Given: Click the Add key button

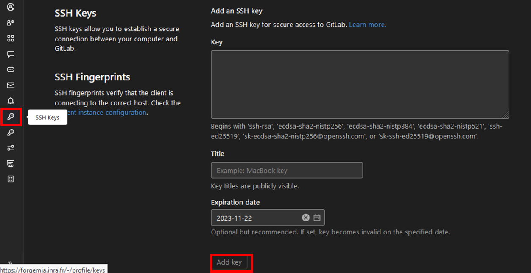Looking at the screenshot, I should 229,262.
